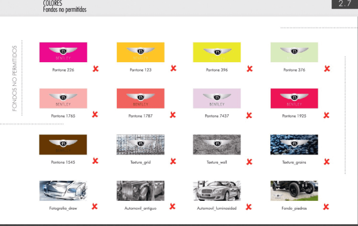The width and height of the screenshot is (358, 226).
Task: Click the 'Texture_grid' caption
Action: [x=141, y=163]
